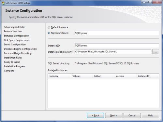This screenshot has height=122, width=163.
Task: Click the SQL Server Setup title bar icon
Action: 3,3
